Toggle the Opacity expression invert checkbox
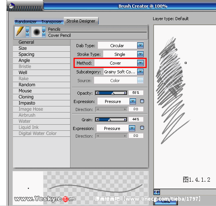The width and height of the screenshot is (216, 206). (x=142, y=101)
